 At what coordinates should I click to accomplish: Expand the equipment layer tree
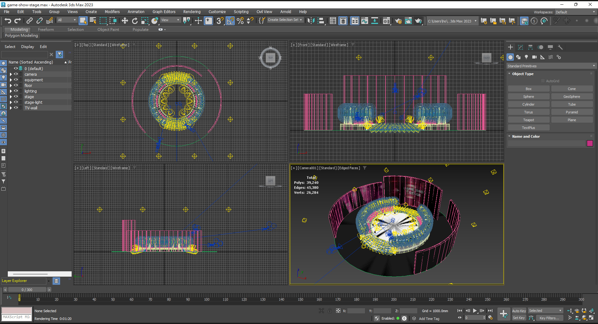point(11,80)
